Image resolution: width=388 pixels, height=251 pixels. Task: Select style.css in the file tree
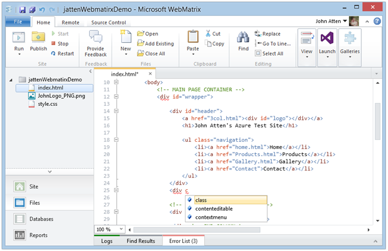pos(43,104)
